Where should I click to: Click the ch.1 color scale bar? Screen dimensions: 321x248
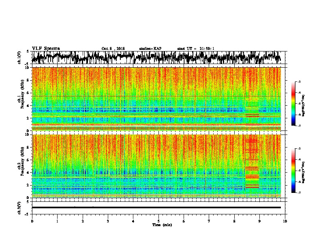point(293,104)
